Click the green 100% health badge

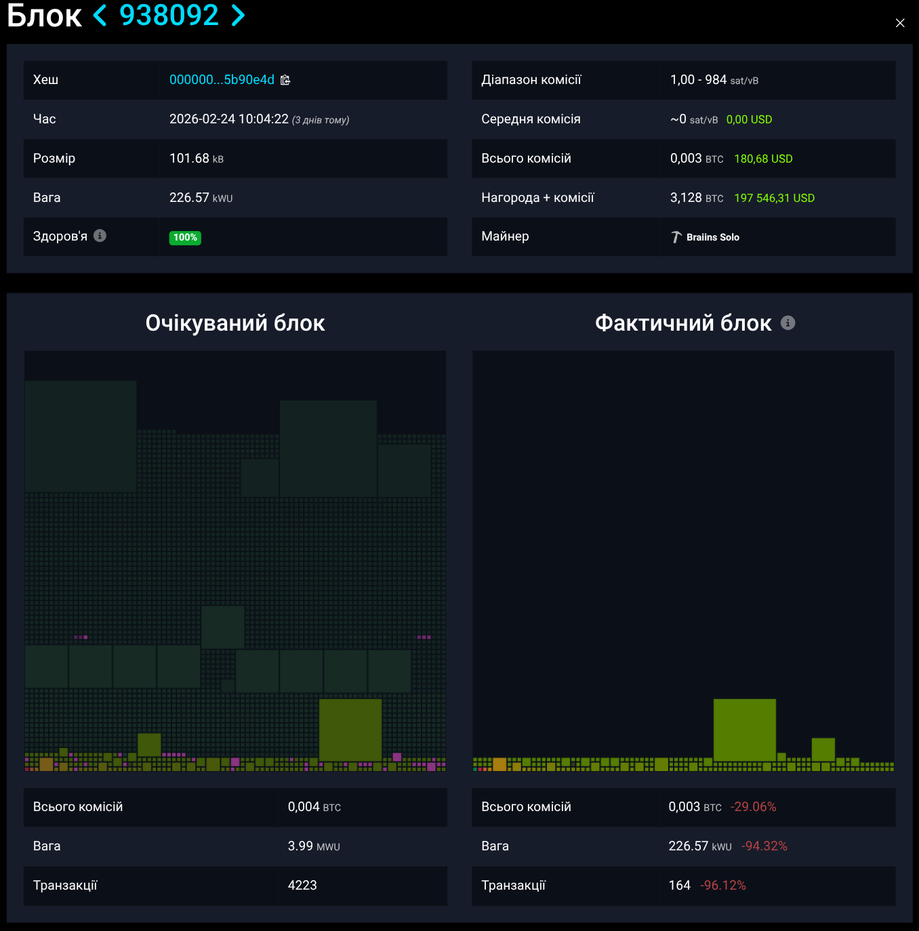point(185,238)
